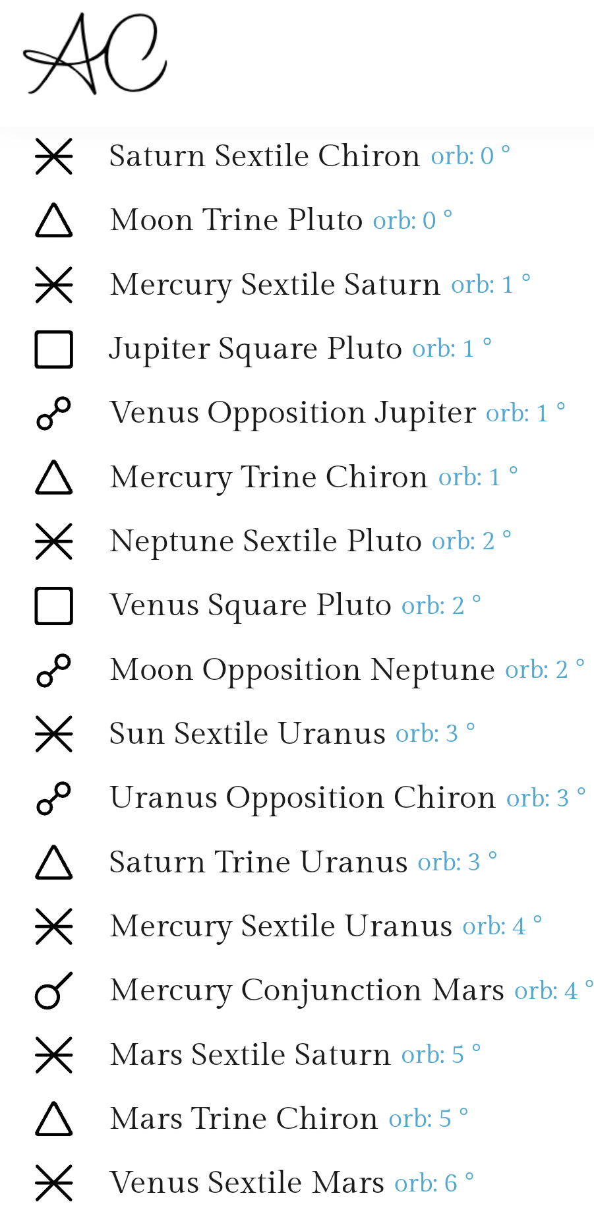594x1206 pixels.
Task: Open Neptune Sextile Pluto aspect
Action: pyautogui.click(x=297, y=541)
